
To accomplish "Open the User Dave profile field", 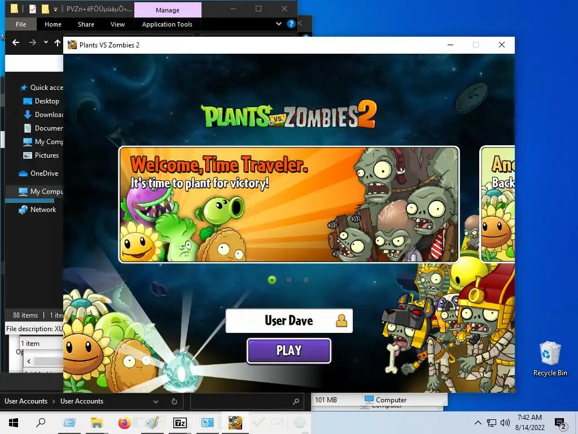I will point(289,321).
